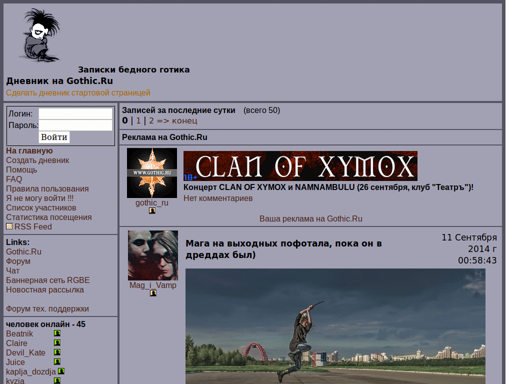512x384 pixels.
Task: Open 'Список участников' link
Action: coord(41,207)
